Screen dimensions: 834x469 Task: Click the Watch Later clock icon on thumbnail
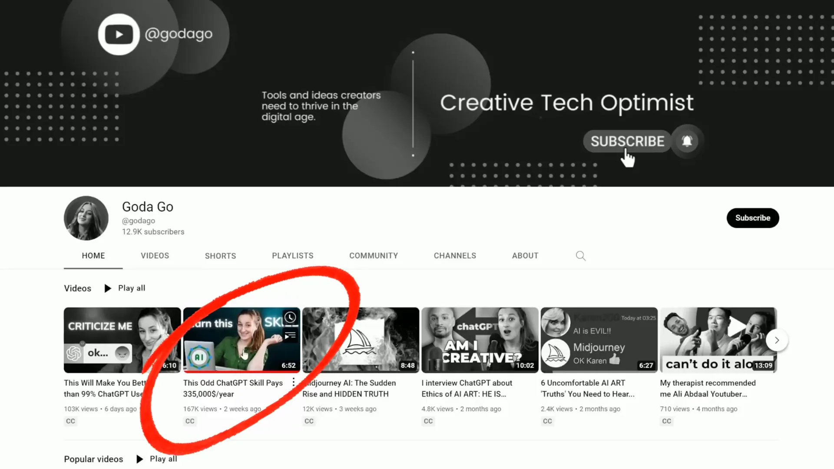[290, 317]
